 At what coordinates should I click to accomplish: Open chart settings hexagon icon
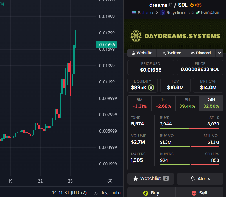(x=110, y=181)
